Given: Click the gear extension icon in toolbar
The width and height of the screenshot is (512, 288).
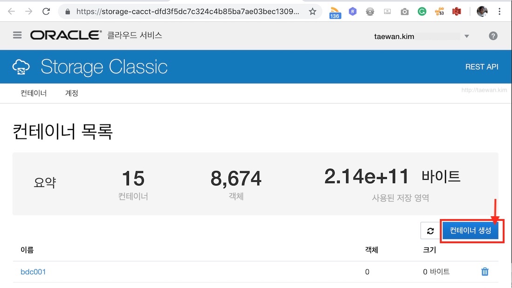Looking at the screenshot, I should (370, 12).
